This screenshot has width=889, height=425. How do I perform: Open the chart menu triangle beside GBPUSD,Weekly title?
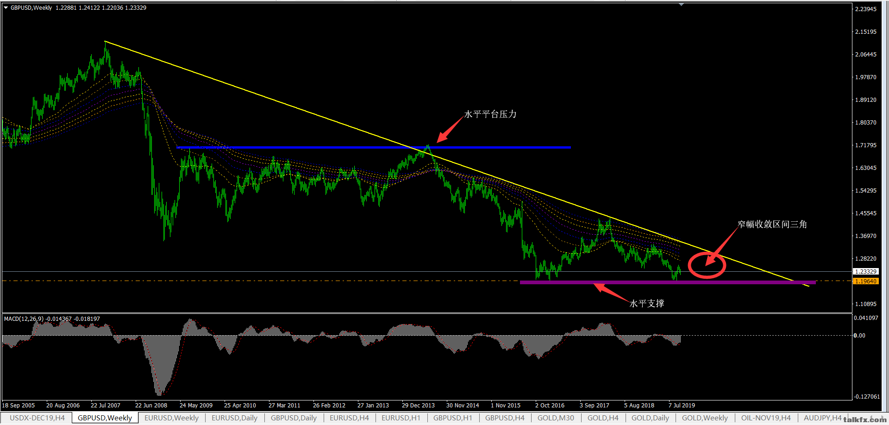coord(6,8)
